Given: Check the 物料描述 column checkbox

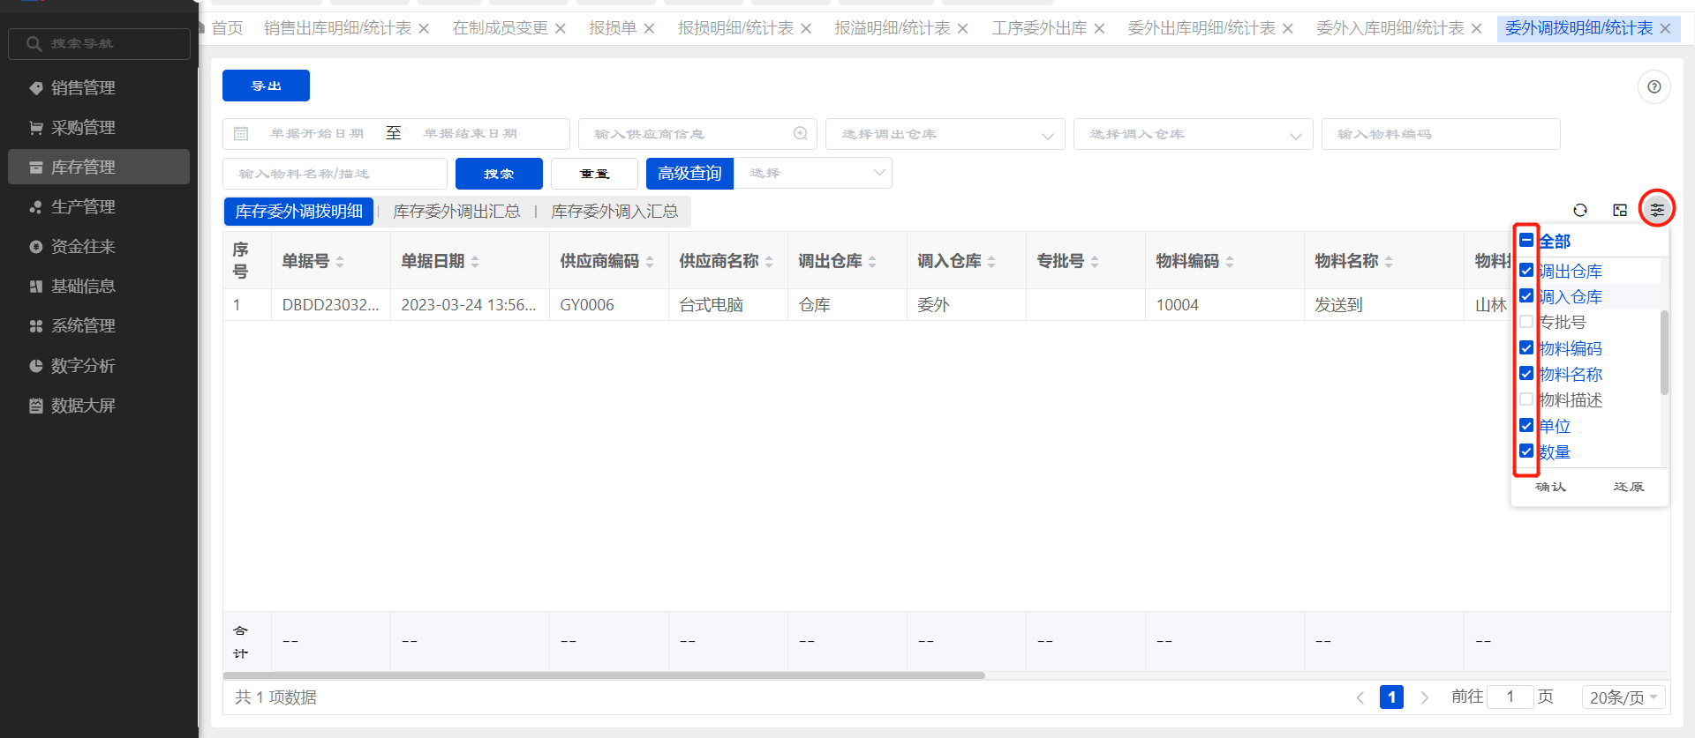Looking at the screenshot, I should [1526, 399].
